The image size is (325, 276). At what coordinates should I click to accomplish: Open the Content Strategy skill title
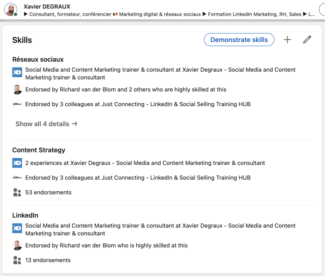(x=39, y=150)
